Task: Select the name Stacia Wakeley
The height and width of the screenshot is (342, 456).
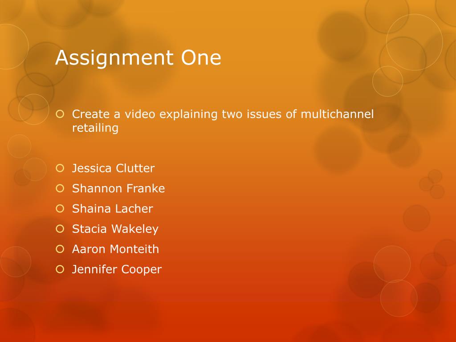Action: 115,229
